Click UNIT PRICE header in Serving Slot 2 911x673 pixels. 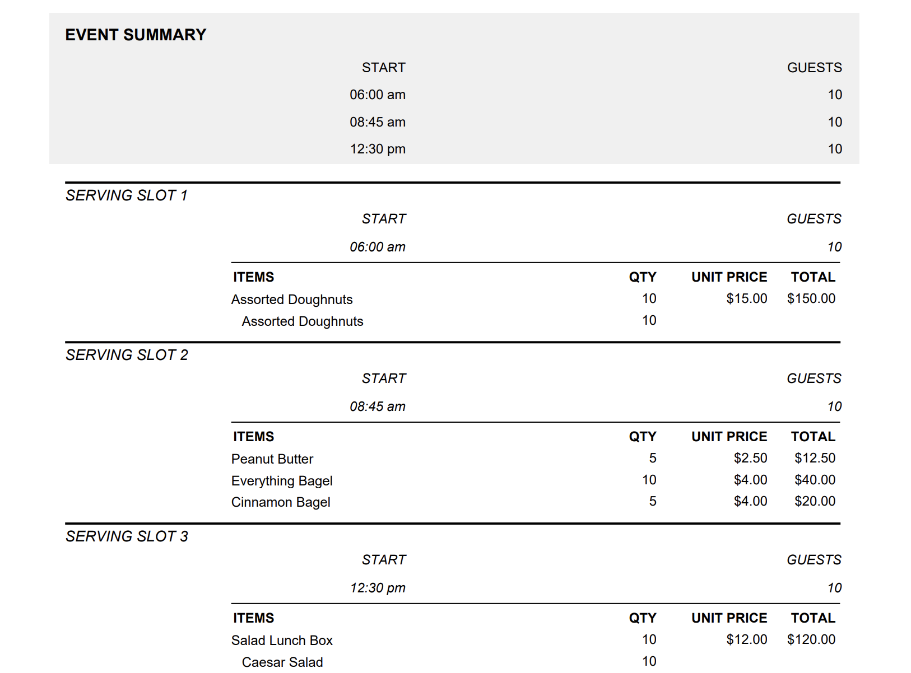[729, 437]
